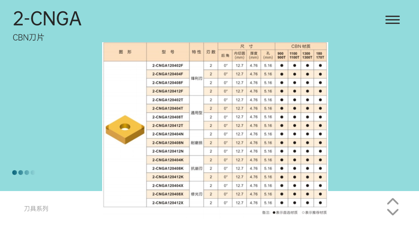The width and height of the screenshot is (419, 235).
Task: Select the fourth faded pagination dot
Action: [32, 172]
